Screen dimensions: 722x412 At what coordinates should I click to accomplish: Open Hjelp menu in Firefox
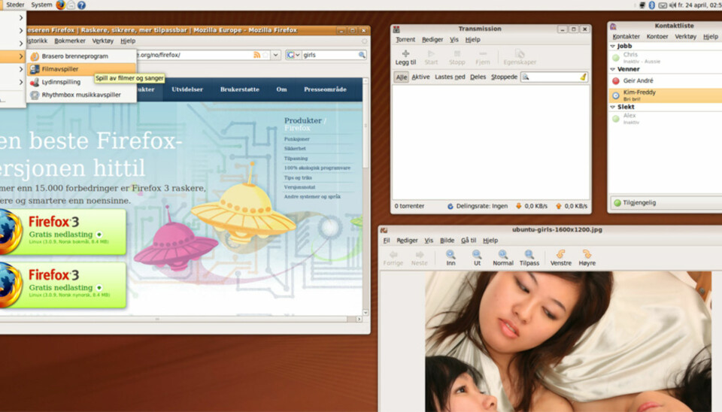[x=128, y=41]
